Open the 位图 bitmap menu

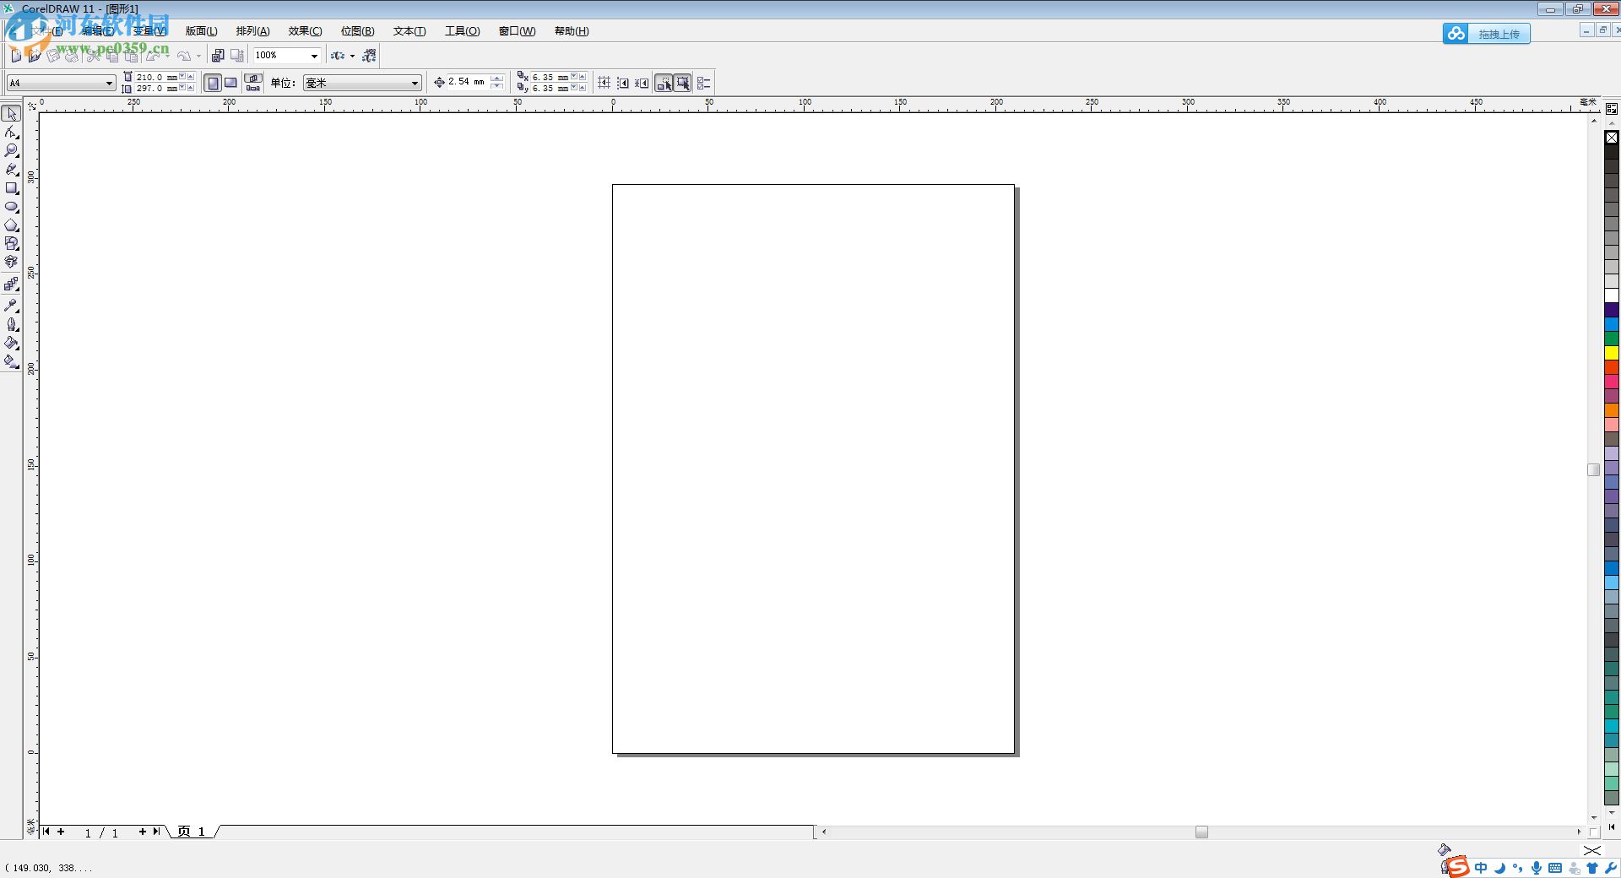point(357,31)
